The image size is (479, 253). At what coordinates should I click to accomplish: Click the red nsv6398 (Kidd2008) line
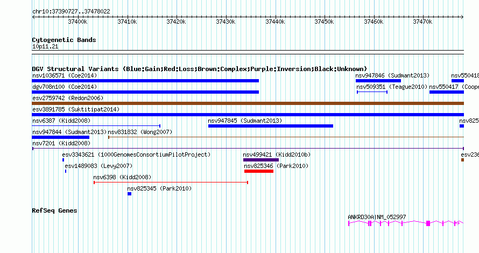click(x=171, y=182)
